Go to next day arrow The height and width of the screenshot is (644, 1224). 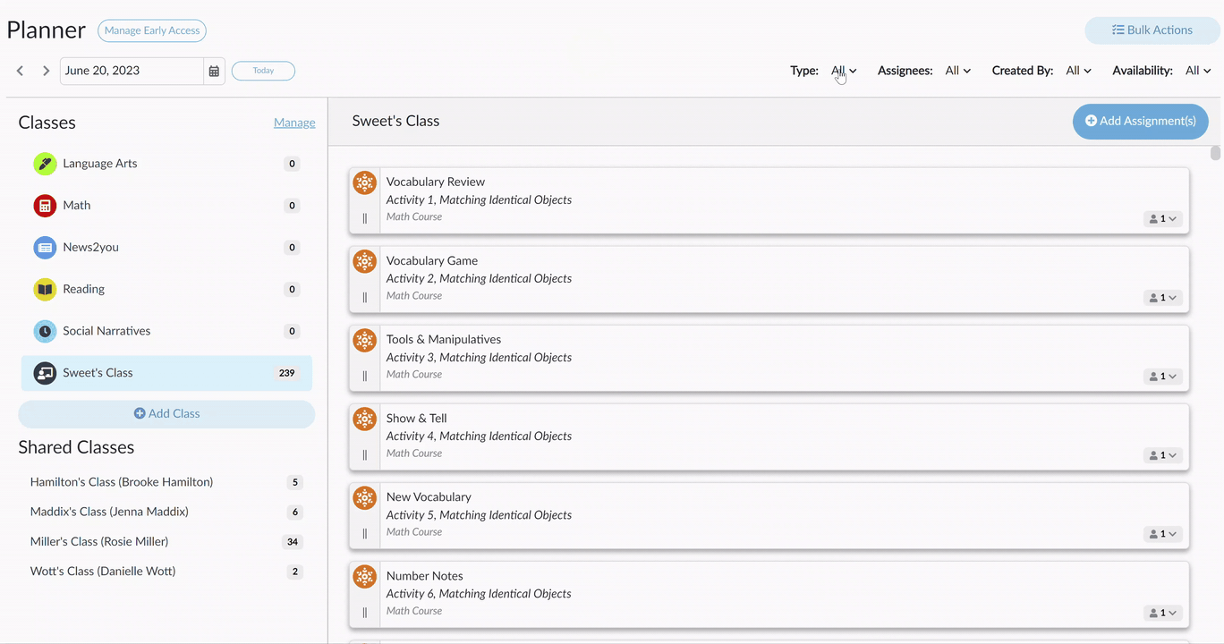(x=46, y=71)
